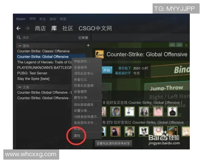
Task: Switch to the 库 tab
Action: tap(54, 28)
